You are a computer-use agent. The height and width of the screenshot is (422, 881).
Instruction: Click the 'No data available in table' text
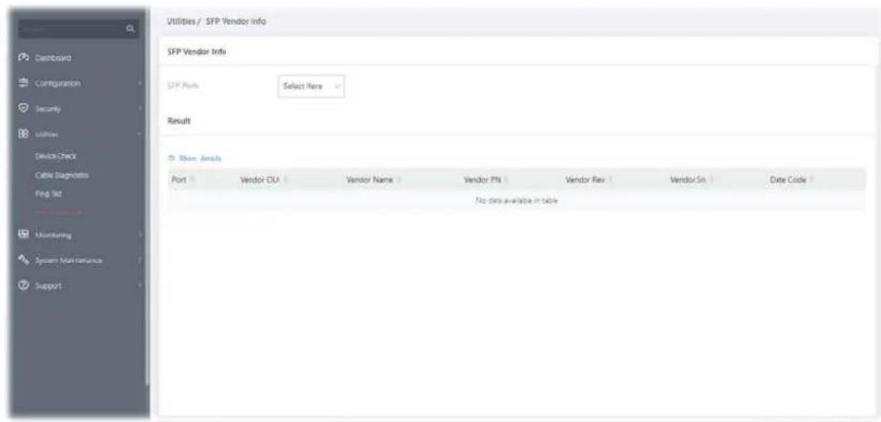(516, 201)
